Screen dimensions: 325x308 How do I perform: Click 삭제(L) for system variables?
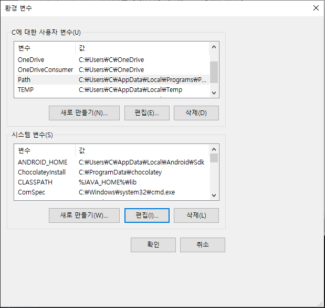point(196,215)
